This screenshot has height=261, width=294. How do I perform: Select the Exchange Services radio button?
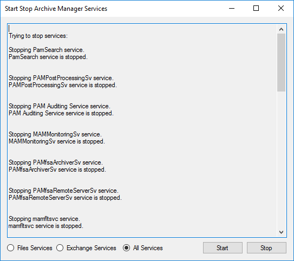pyautogui.click(x=60, y=248)
